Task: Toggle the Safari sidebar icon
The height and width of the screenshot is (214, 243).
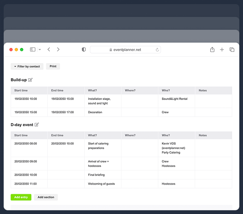Action: (33, 49)
